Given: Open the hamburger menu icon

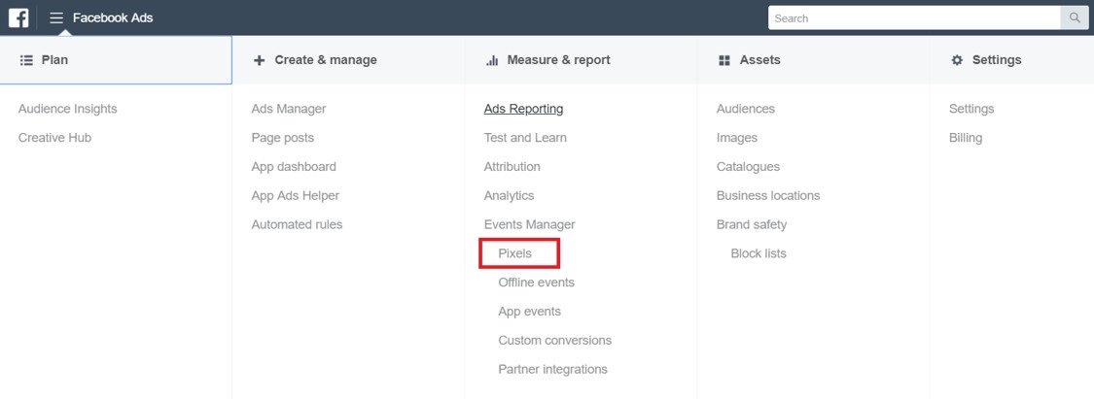Looking at the screenshot, I should [56, 18].
